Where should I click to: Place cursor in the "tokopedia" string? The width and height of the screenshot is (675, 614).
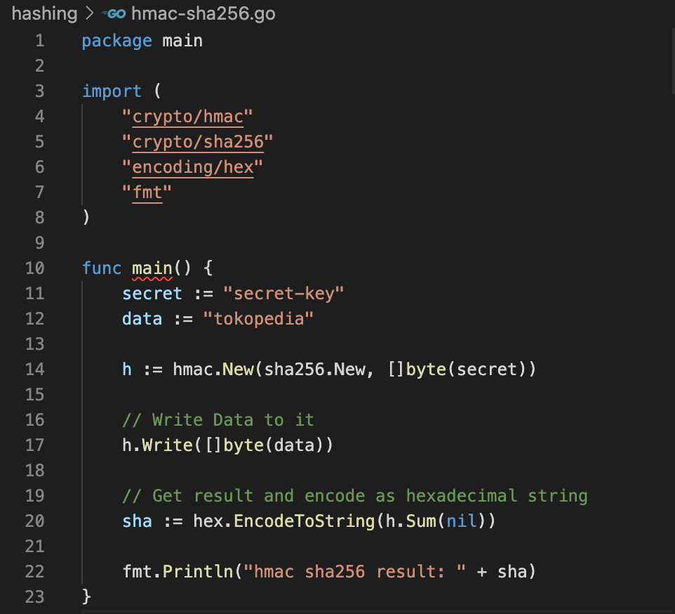(258, 318)
